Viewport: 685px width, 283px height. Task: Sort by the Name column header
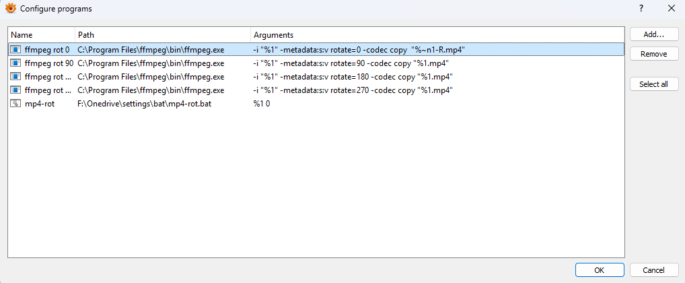tap(41, 34)
